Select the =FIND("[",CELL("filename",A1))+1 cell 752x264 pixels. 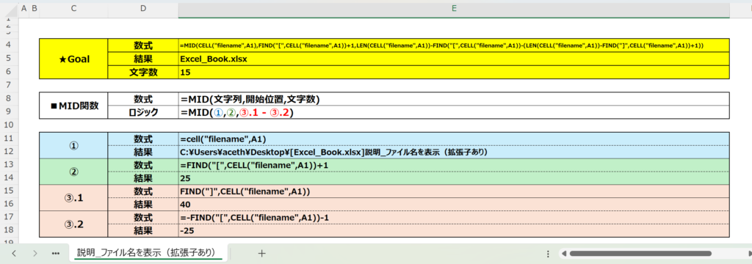coord(454,165)
